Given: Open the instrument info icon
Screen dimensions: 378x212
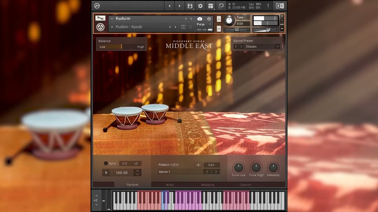Looking at the screenshot, I should [x=209, y=19].
